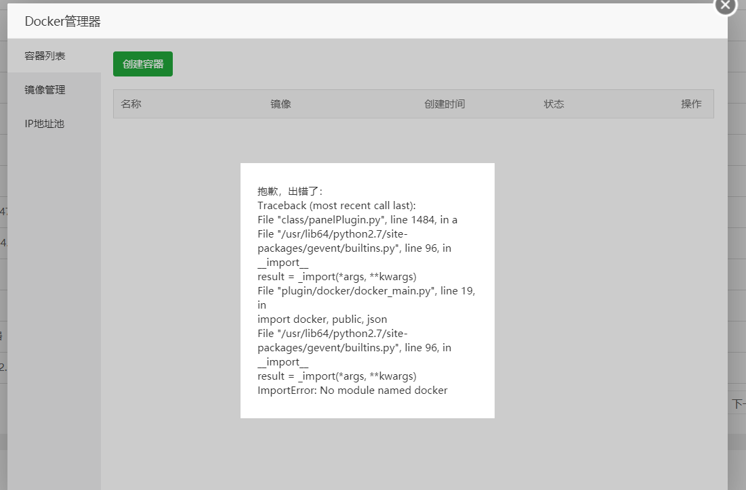Open the 容器列表 sidebar tab

pyautogui.click(x=54, y=55)
